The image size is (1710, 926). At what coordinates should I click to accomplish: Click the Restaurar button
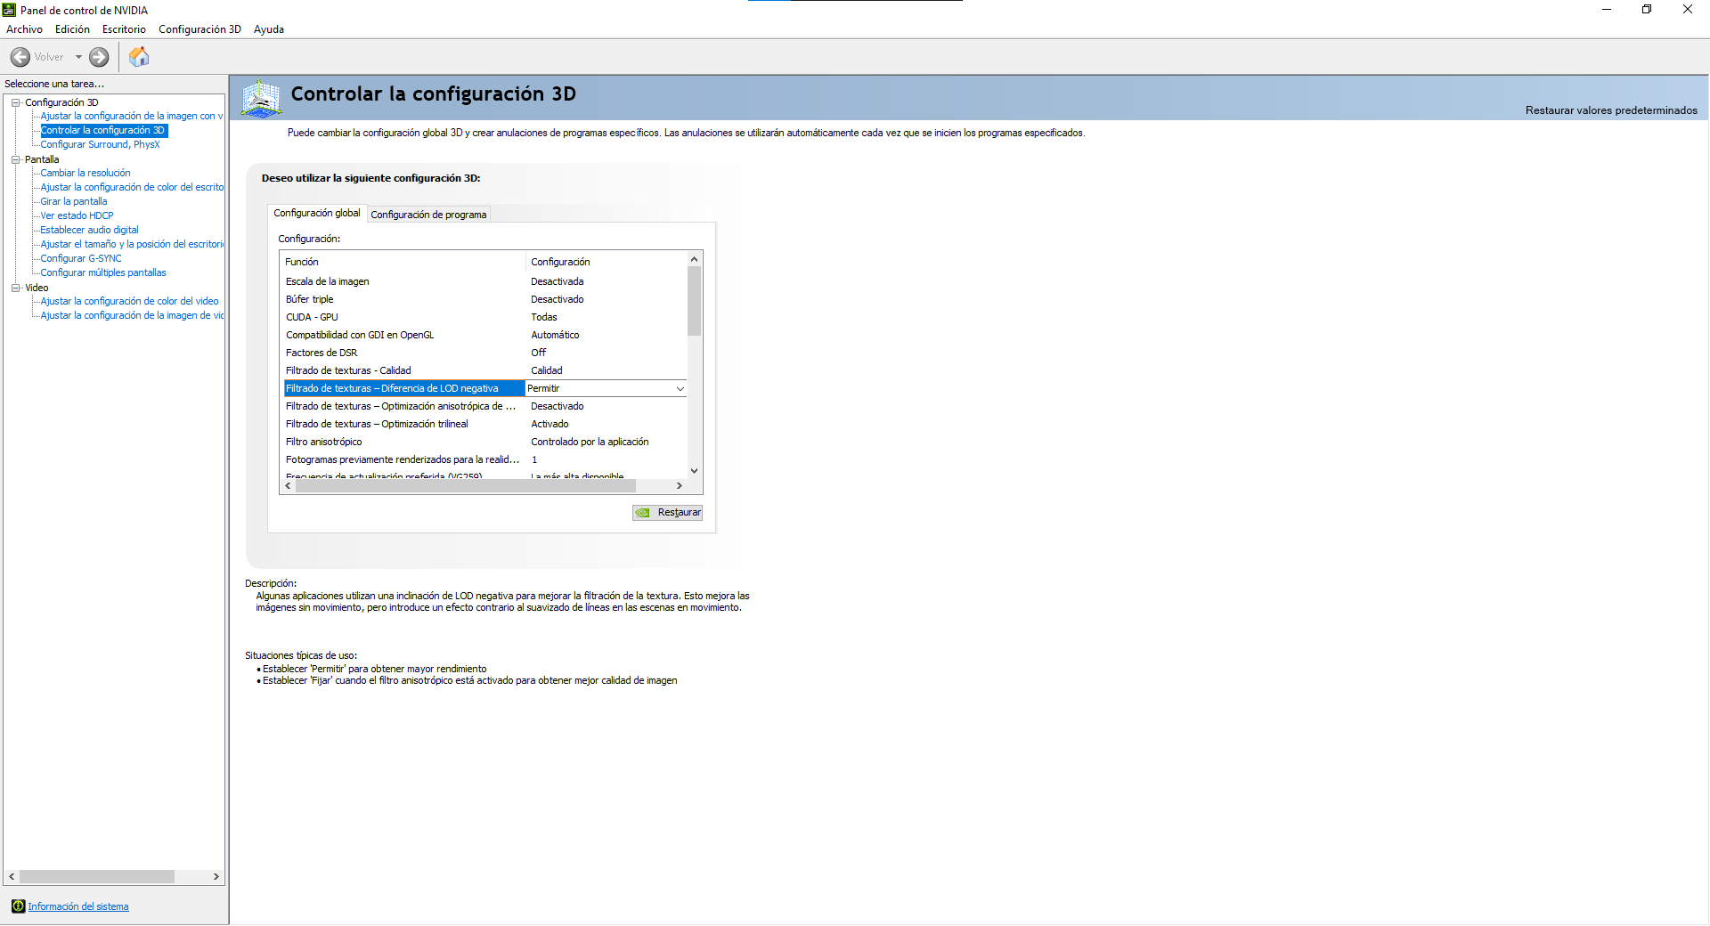667,512
